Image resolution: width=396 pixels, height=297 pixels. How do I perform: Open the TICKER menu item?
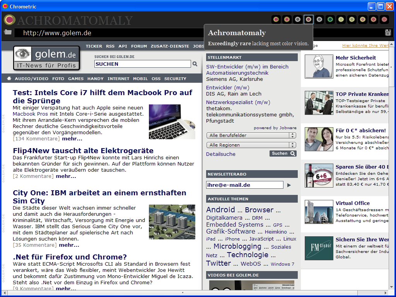[94, 46]
